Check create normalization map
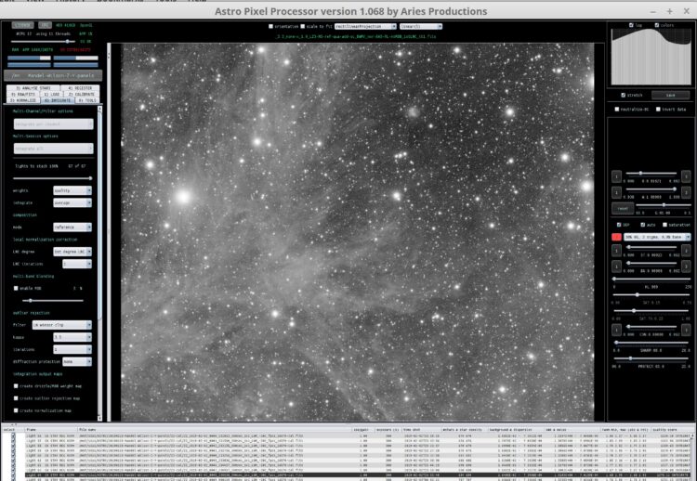 coord(16,410)
